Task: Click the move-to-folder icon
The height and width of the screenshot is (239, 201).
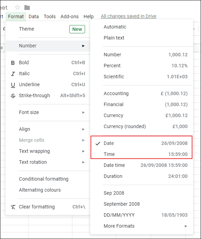Action: tap(27, 8)
